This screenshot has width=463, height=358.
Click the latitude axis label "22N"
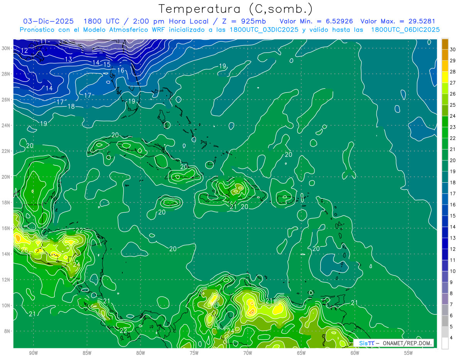(6, 151)
